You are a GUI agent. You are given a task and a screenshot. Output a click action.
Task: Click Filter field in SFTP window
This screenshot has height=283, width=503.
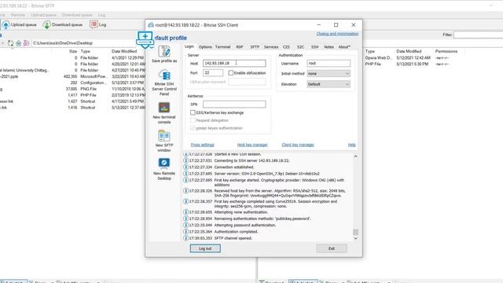pyautogui.click(x=479, y=35)
